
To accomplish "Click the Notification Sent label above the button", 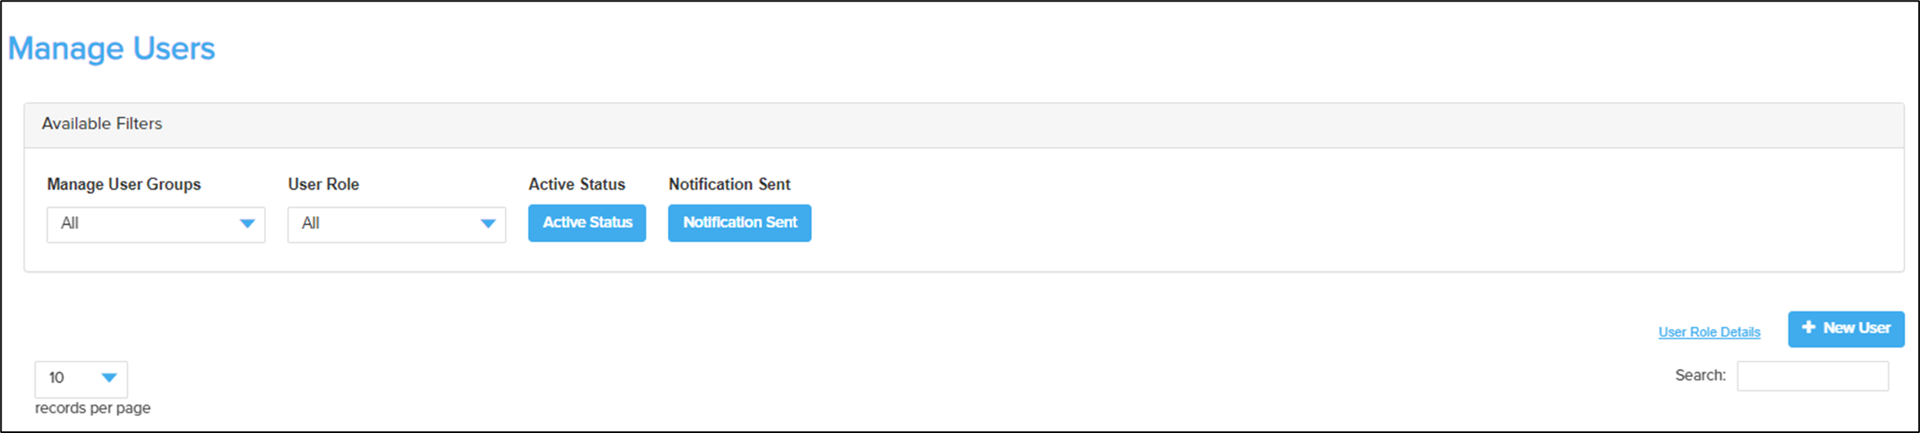I will point(730,184).
